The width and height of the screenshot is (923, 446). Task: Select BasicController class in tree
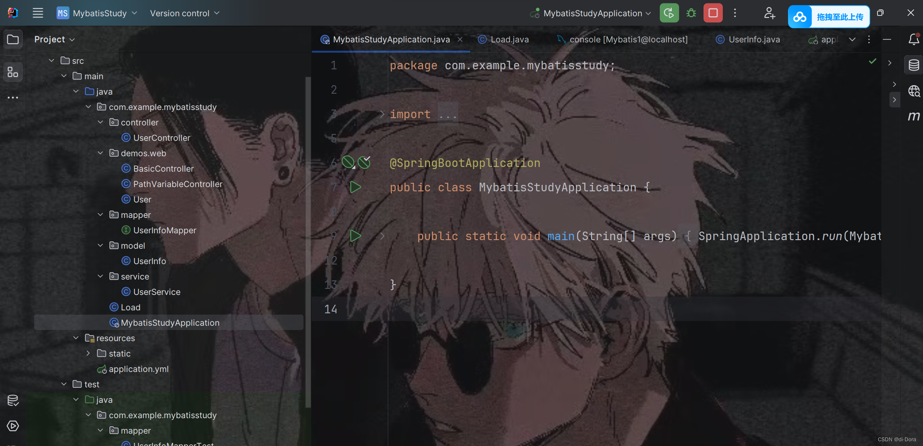(x=158, y=169)
